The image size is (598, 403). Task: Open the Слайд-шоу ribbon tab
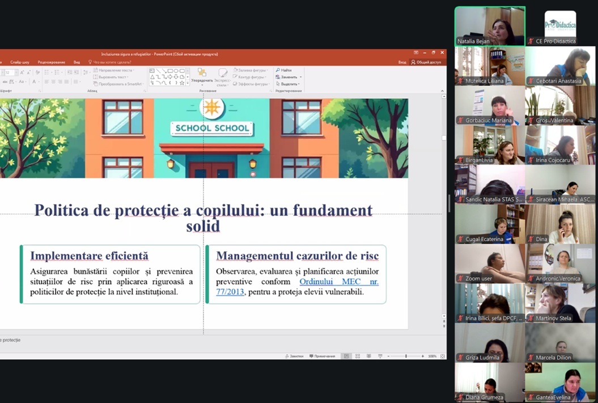pos(20,62)
